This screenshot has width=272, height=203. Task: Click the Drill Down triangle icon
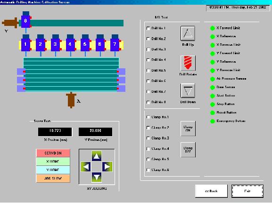pos(188,91)
